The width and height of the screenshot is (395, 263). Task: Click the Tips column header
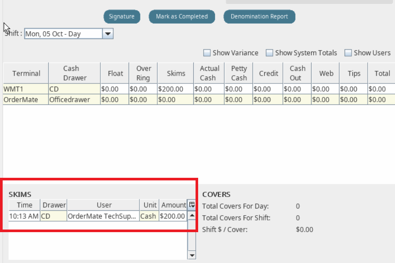pos(353,73)
